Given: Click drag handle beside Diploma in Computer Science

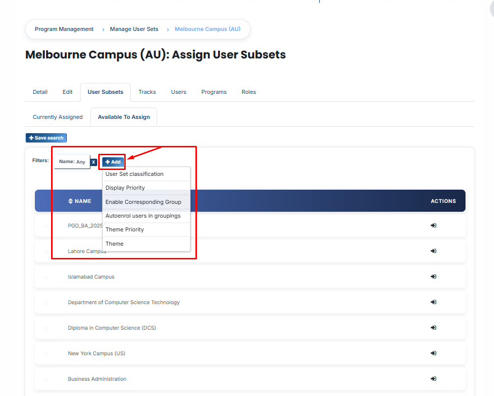Looking at the screenshot, I should click(x=46, y=329).
